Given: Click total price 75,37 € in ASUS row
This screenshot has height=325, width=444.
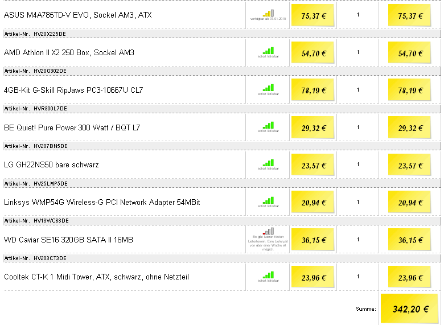Looking at the screenshot, I should pos(409,15).
